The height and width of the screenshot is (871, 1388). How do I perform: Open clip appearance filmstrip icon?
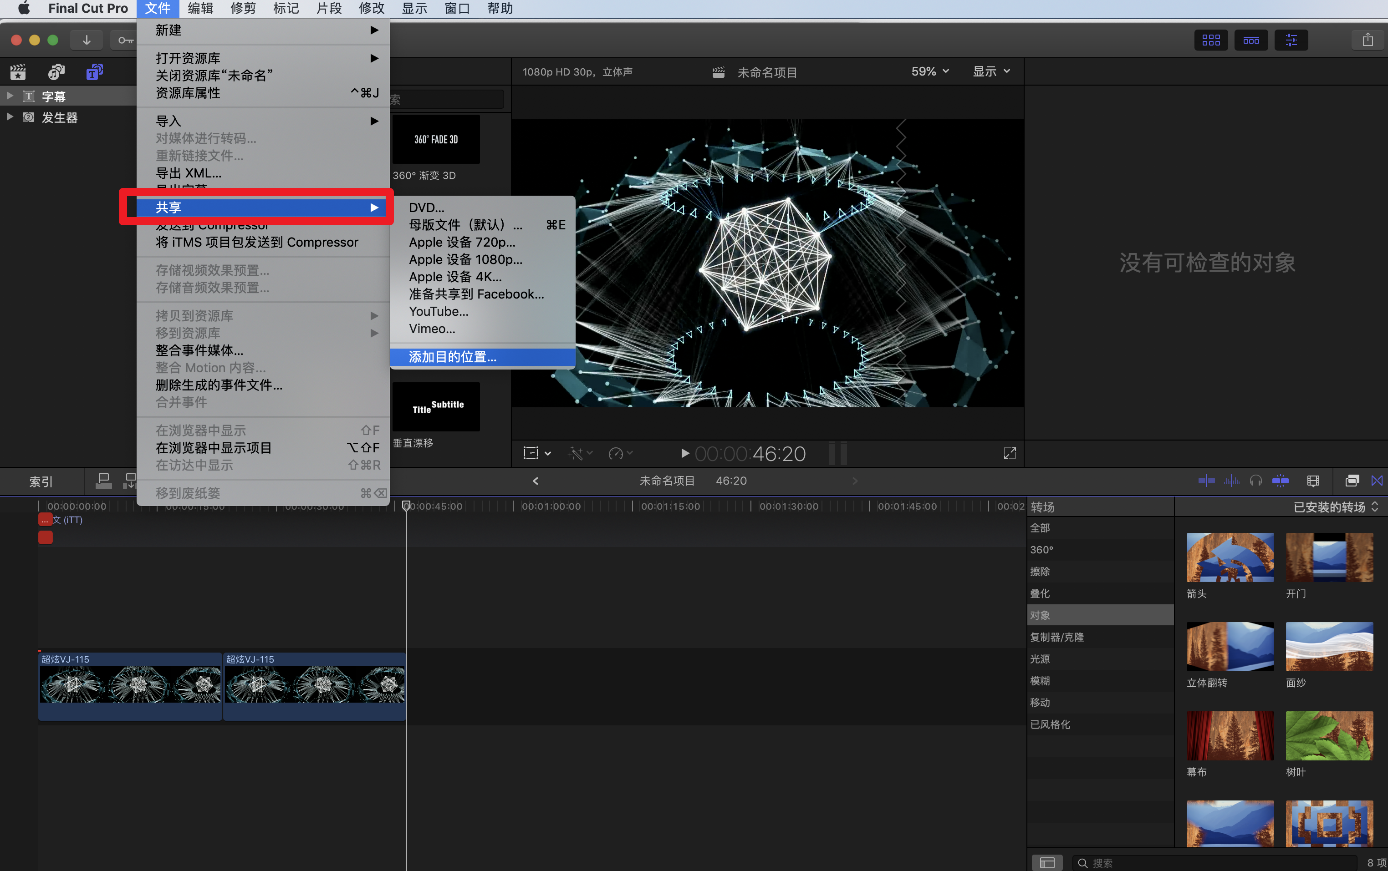click(x=1313, y=481)
